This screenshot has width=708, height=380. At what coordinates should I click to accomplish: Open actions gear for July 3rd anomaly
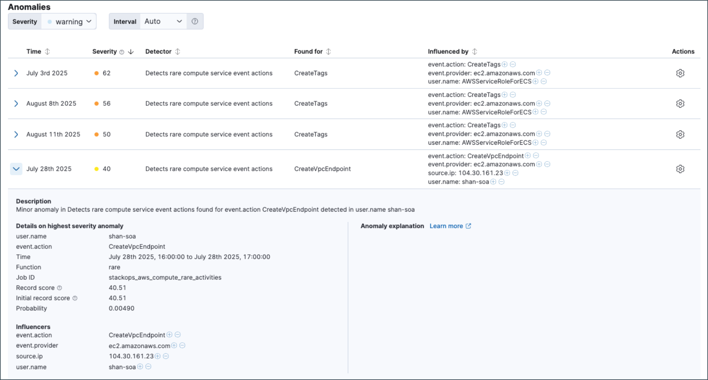click(680, 73)
